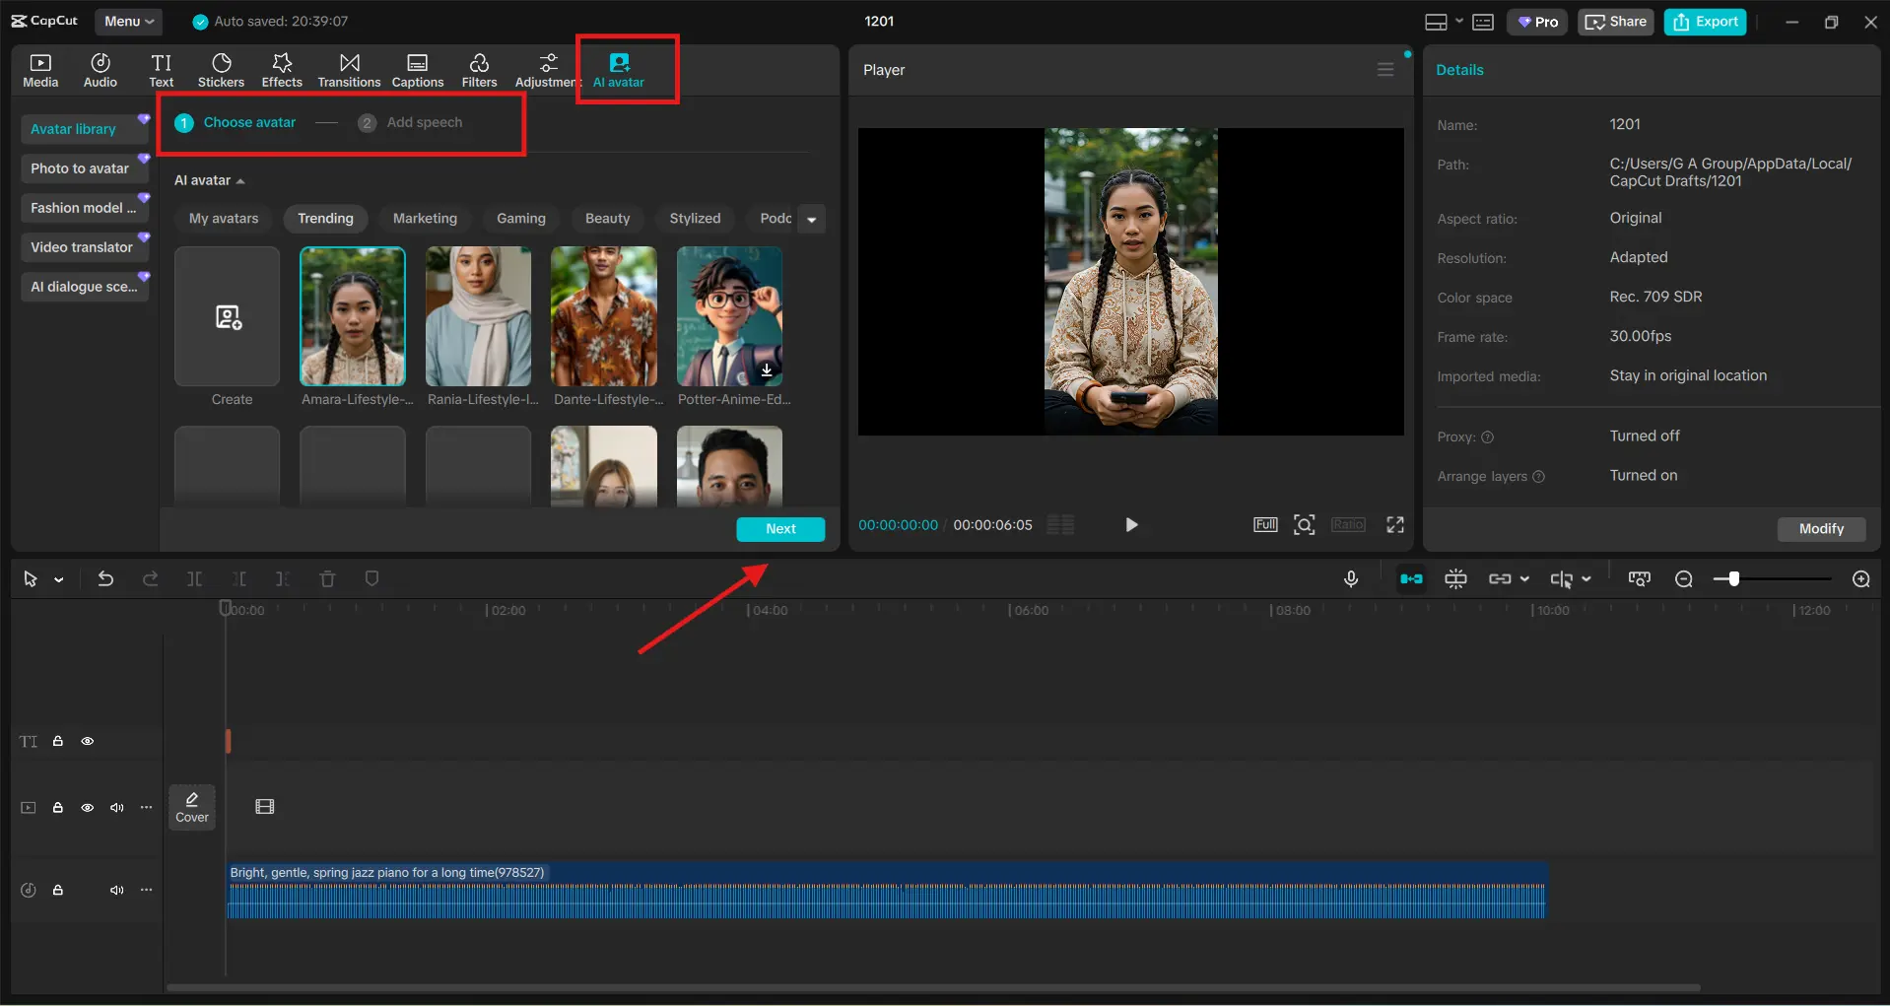The width and height of the screenshot is (1890, 1006).
Task: Click the Next button
Action: pyautogui.click(x=780, y=529)
